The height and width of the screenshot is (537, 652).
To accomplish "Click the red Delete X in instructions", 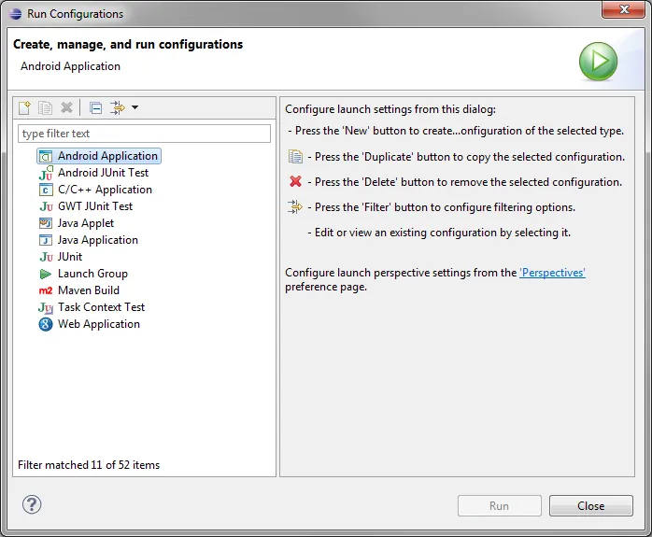I will [x=295, y=181].
